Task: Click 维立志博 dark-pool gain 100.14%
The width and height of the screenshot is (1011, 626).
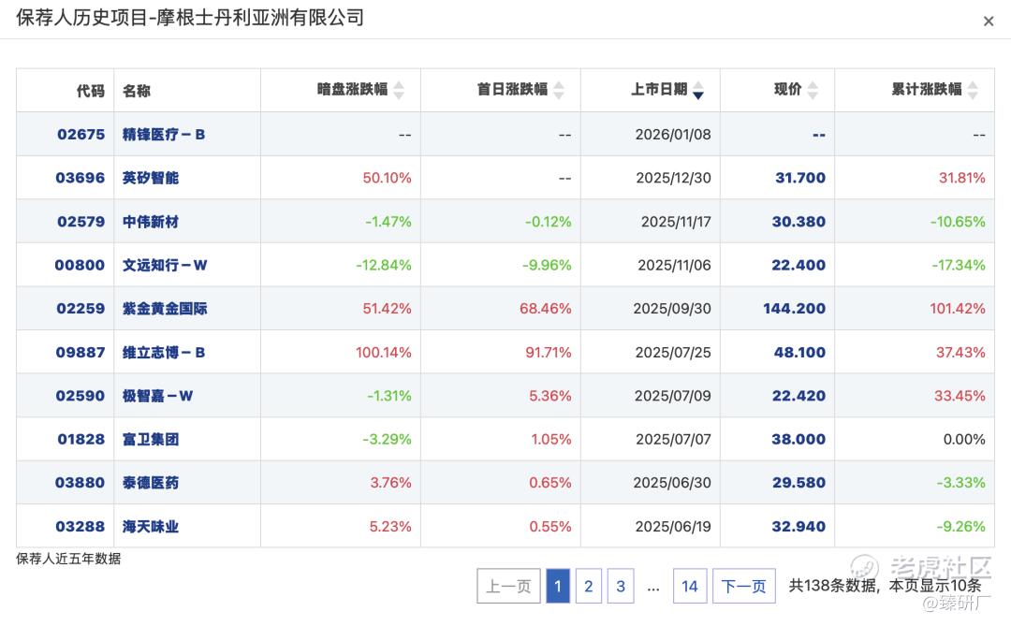Action: tap(384, 353)
